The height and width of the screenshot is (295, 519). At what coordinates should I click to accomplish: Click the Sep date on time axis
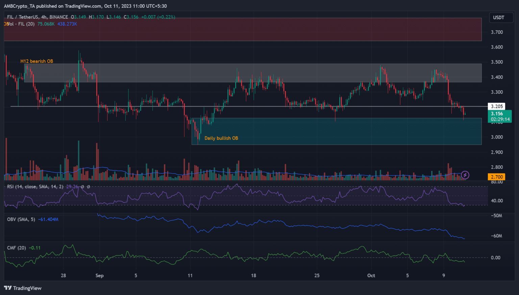[99, 275]
